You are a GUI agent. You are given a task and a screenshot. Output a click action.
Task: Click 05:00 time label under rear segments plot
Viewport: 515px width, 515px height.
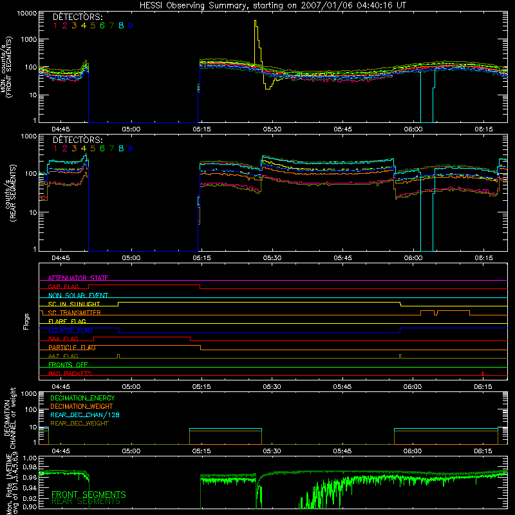coord(131,258)
